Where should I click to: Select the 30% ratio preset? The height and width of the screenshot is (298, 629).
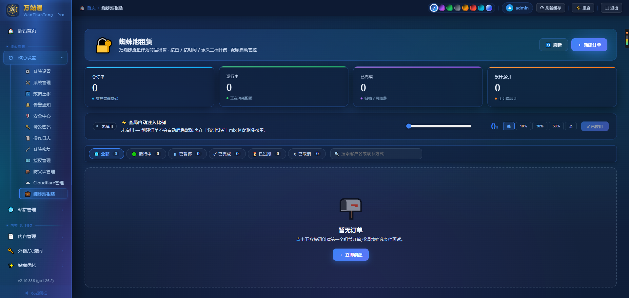[540, 126]
